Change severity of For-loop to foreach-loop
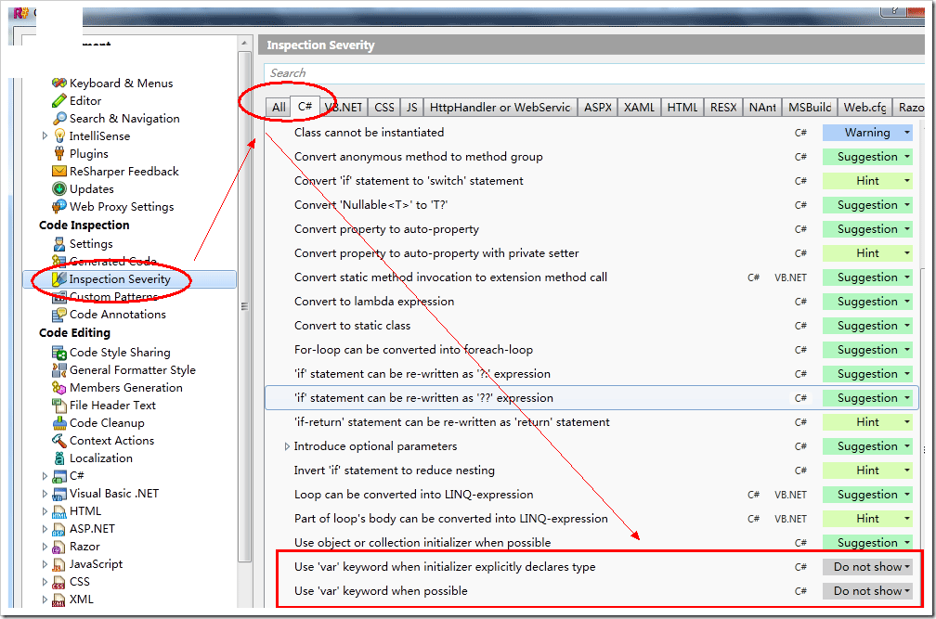Screen dimensions: 936x619 pos(867,350)
